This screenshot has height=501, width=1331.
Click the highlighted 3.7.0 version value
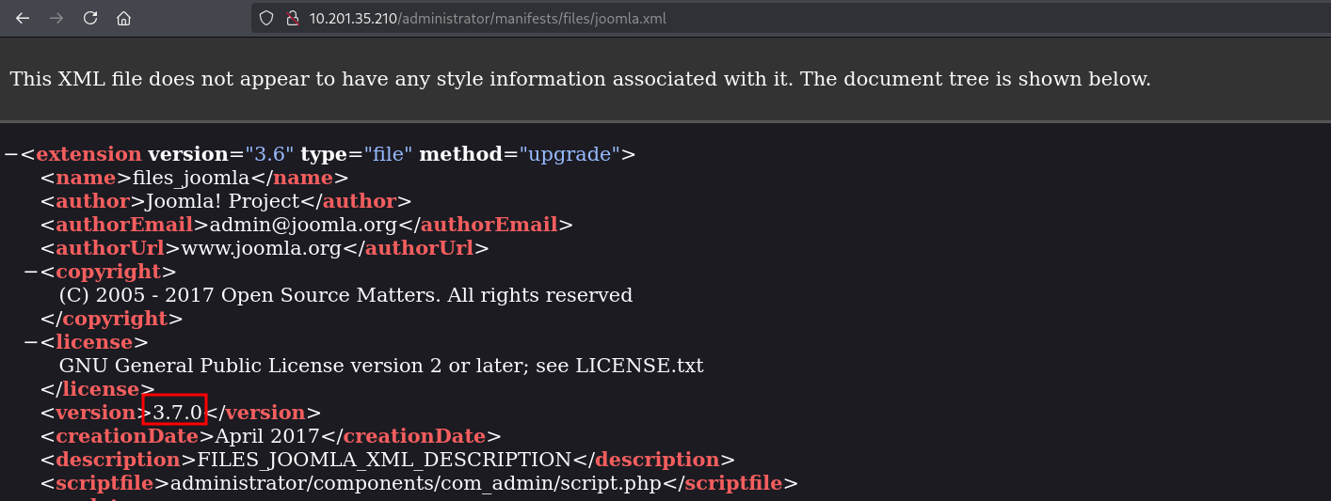tap(175, 413)
